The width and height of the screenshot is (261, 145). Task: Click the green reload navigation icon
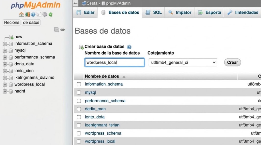(51, 14)
